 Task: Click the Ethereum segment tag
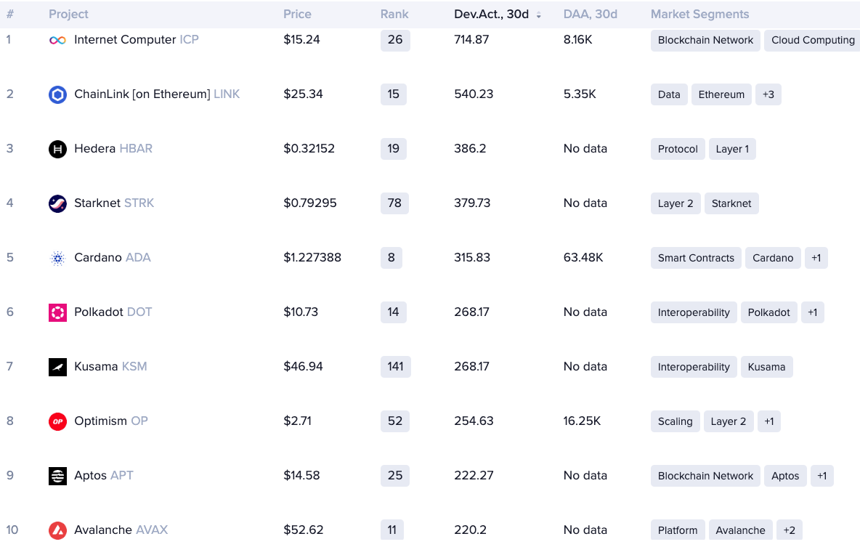(x=721, y=94)
